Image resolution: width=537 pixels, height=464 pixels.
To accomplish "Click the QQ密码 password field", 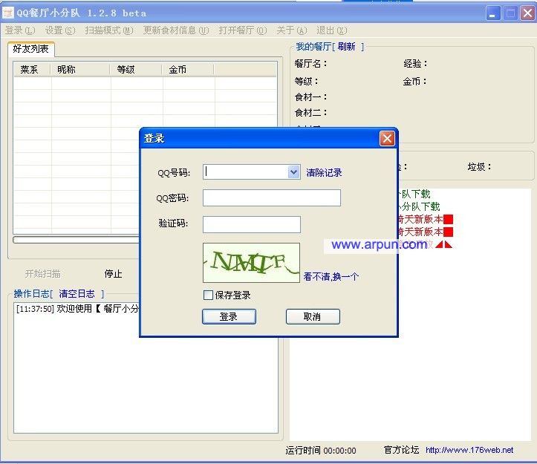I will point(272,198).
